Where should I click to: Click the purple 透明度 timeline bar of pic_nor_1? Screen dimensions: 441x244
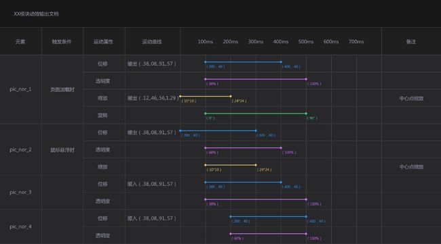[256, 79]
